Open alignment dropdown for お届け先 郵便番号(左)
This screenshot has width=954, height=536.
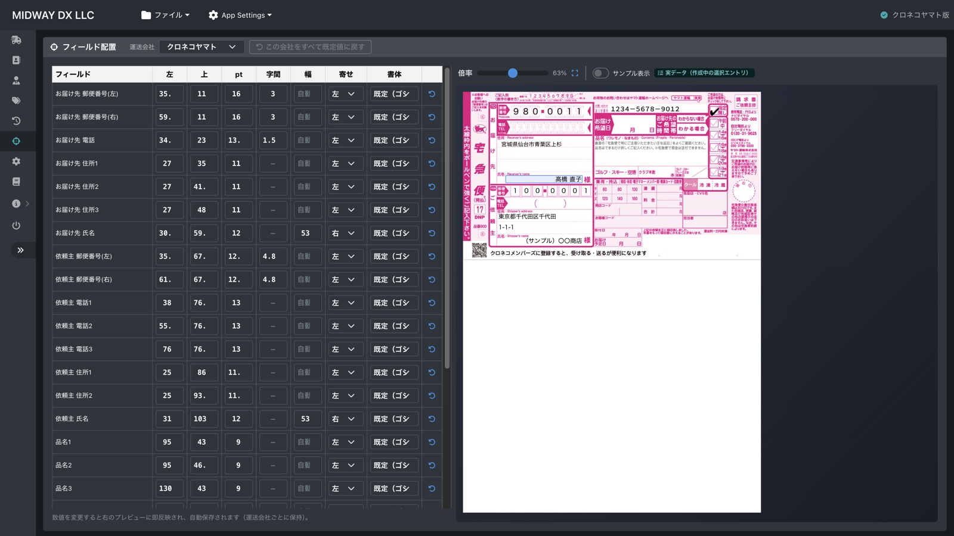pos(346,94)
